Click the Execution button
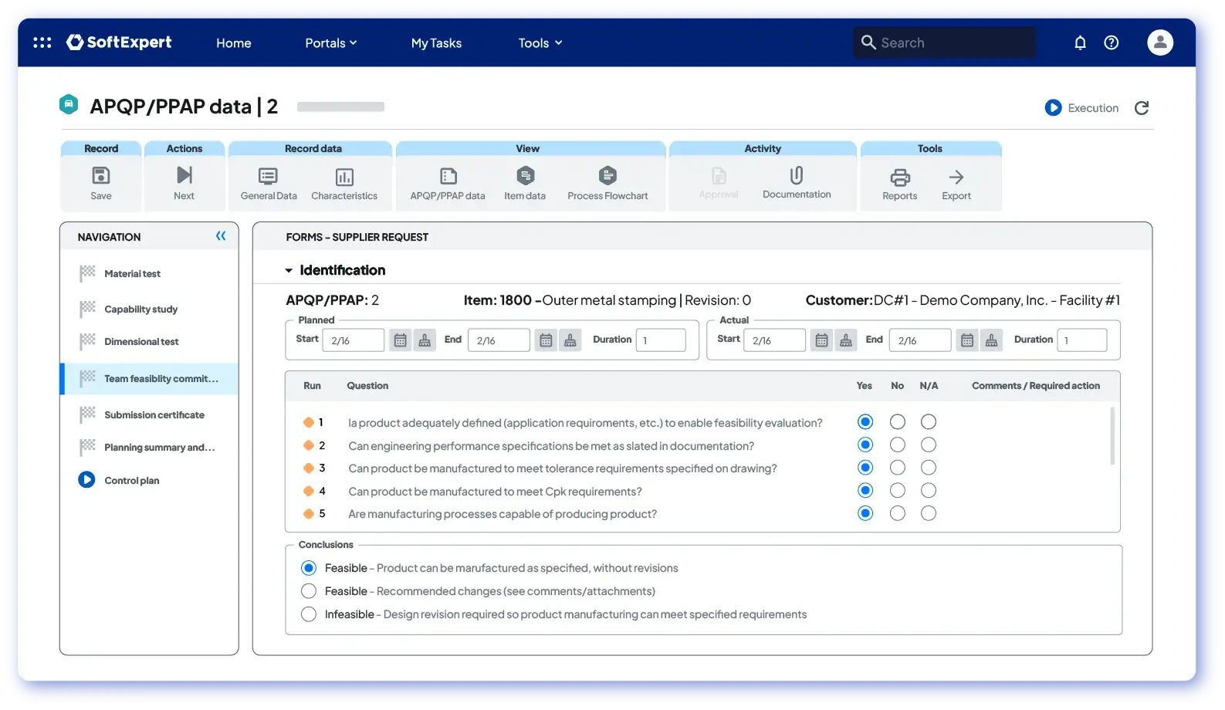This screenshot has width=1225, height=710. (1081, 108)
